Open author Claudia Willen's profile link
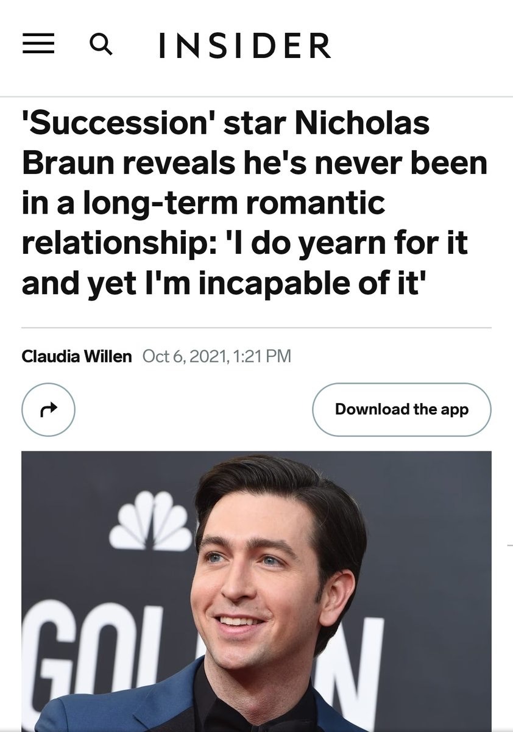This screenshot has width=513, height=732. click(x=77, y=356)
